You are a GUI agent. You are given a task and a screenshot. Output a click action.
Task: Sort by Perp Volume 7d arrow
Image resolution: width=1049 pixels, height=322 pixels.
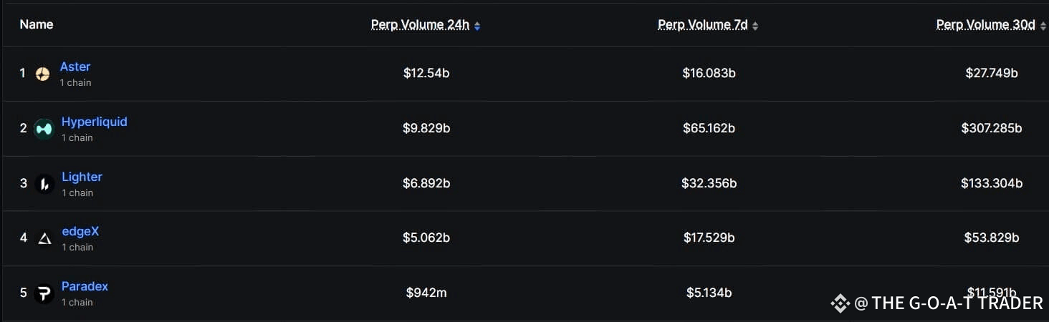click(755, 26)
